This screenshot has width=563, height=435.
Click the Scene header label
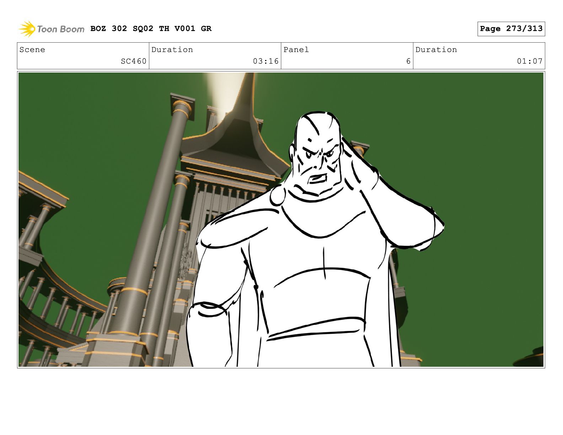32,50
